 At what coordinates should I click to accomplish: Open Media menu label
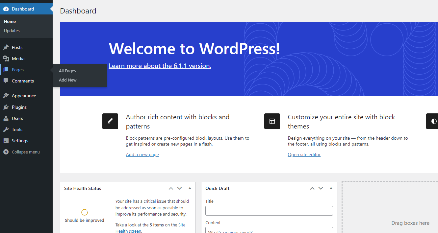(18, 58)
